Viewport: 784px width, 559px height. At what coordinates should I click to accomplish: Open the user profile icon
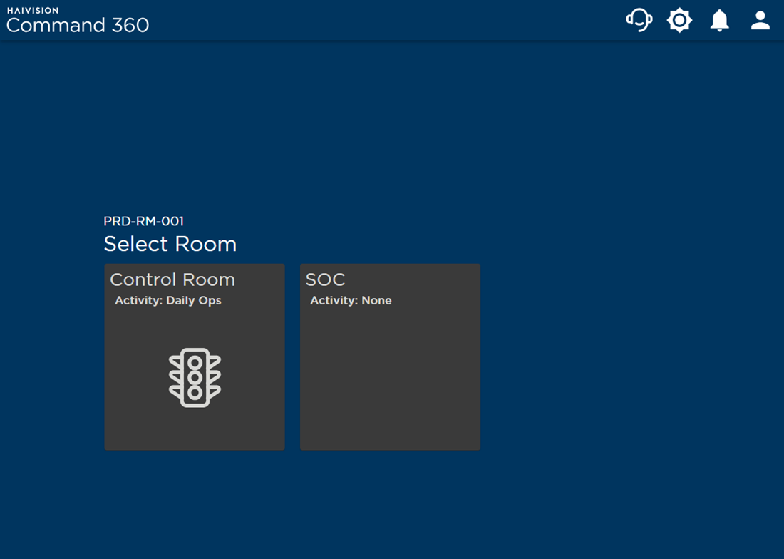click(x=760, y=21)
